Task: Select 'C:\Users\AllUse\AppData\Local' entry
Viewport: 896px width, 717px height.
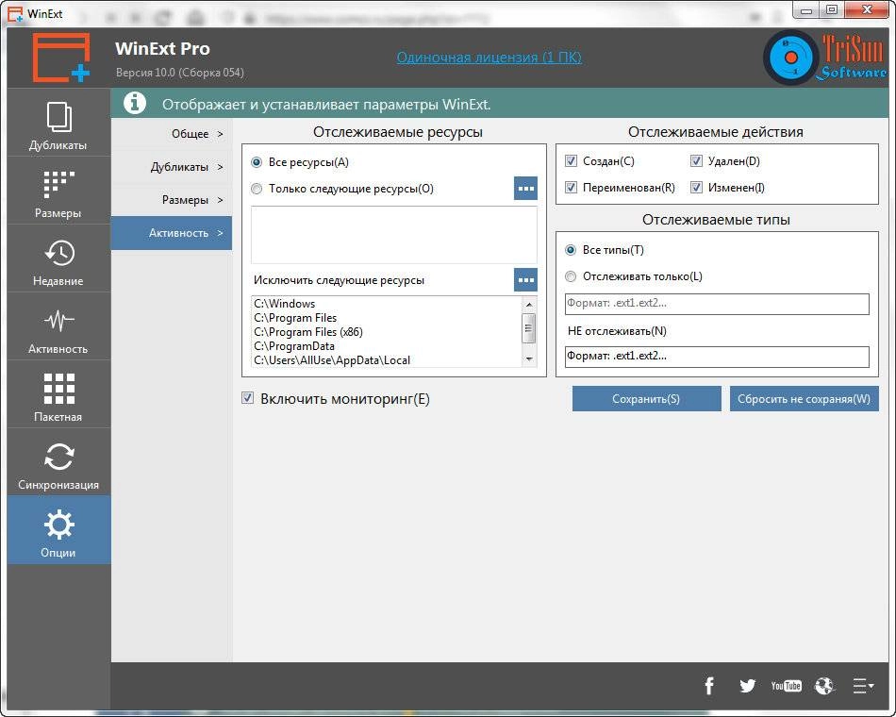Action: click(332, 360)
